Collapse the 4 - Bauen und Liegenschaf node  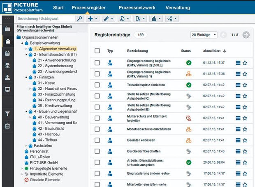point(26,112)
